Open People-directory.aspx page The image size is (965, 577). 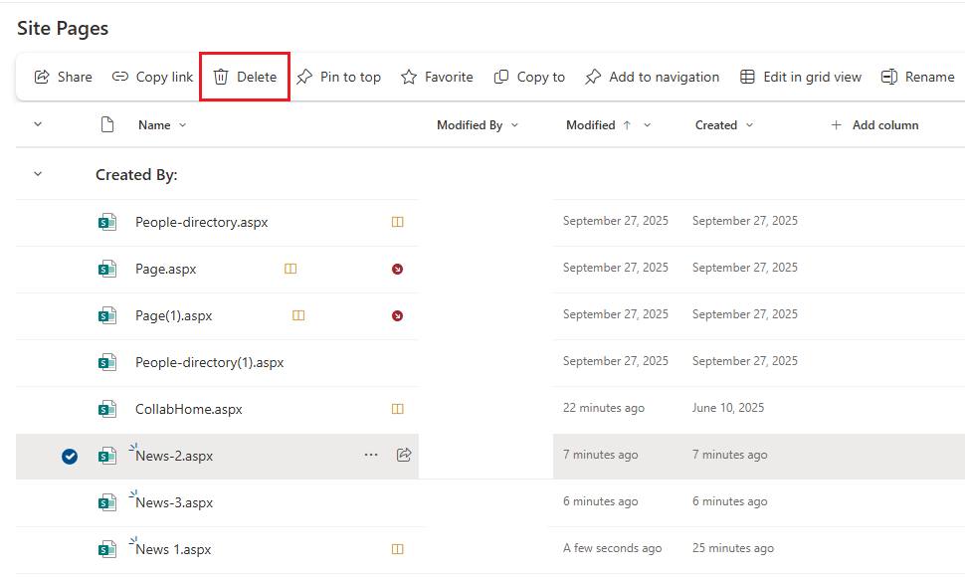click(x=201, y=222)
